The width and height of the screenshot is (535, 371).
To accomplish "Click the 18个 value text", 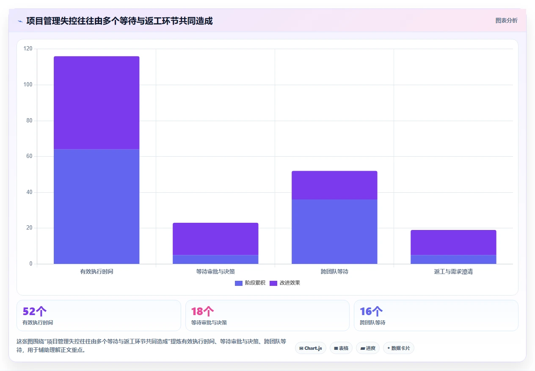I will point(203,311).
